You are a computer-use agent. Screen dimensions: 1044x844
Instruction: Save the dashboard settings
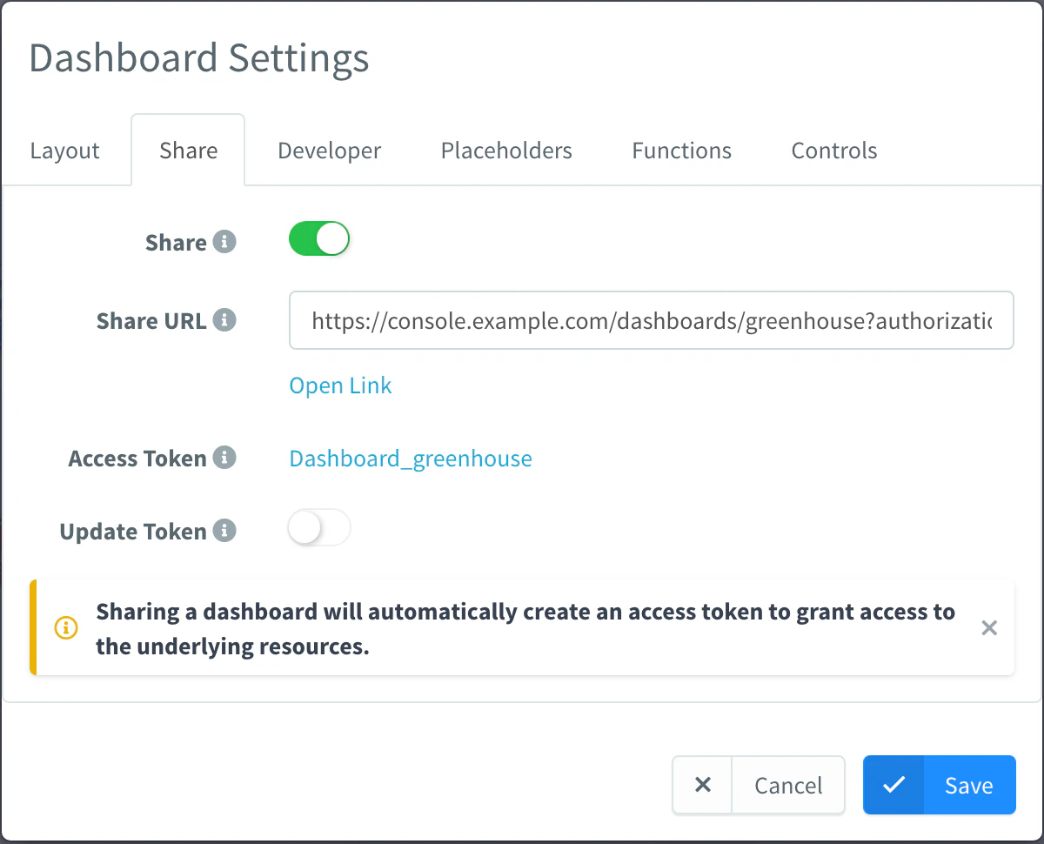pos(940,785)
